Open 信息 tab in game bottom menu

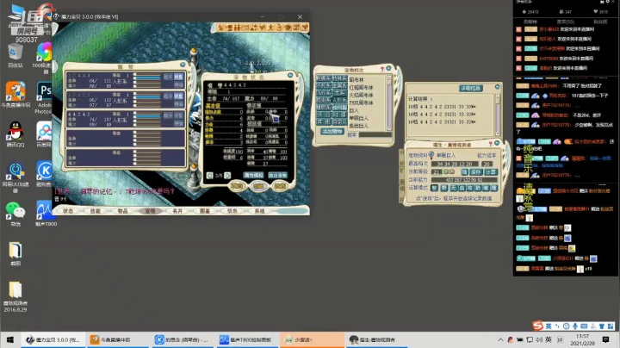[x=232, y=211]
